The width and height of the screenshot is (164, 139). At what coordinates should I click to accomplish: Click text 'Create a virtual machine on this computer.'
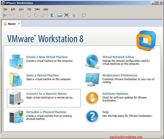click(50, 61)
